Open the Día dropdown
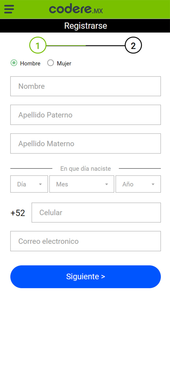The height and width of the screenshot is (371, 170). [x=29, y=184]
